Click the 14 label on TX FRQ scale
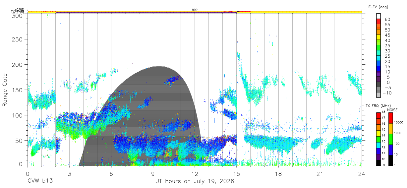407x188 pixels. (x=384, y=135)
